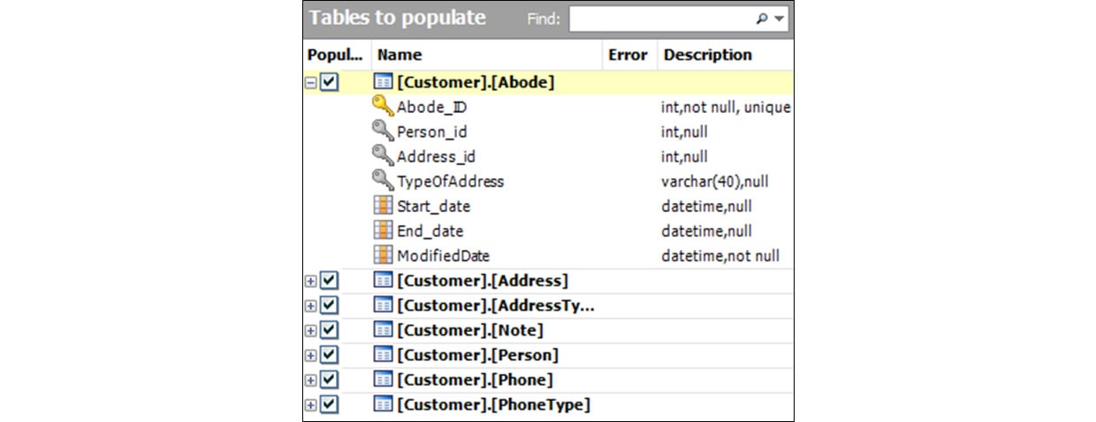Screen dimensions: 1096x422
Task: Uncheck populate checkbox for [Customer].[Address]
Action: [x=329, y=281]
